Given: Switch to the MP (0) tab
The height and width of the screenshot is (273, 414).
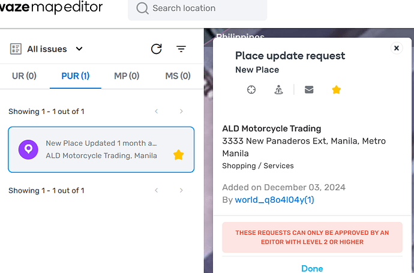Looking at the screenshot, I should (127, 76).
